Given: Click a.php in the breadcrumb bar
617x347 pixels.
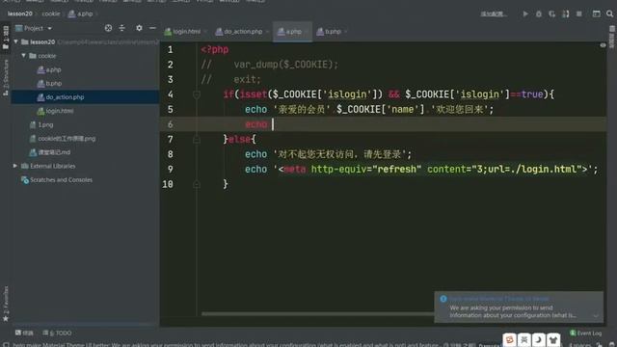Looking at the screenshot, I should [x=81, y=13].
